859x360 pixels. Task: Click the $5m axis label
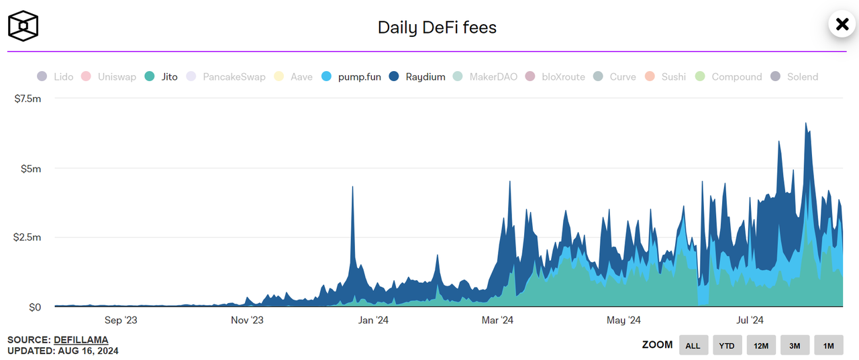point(32,168)
